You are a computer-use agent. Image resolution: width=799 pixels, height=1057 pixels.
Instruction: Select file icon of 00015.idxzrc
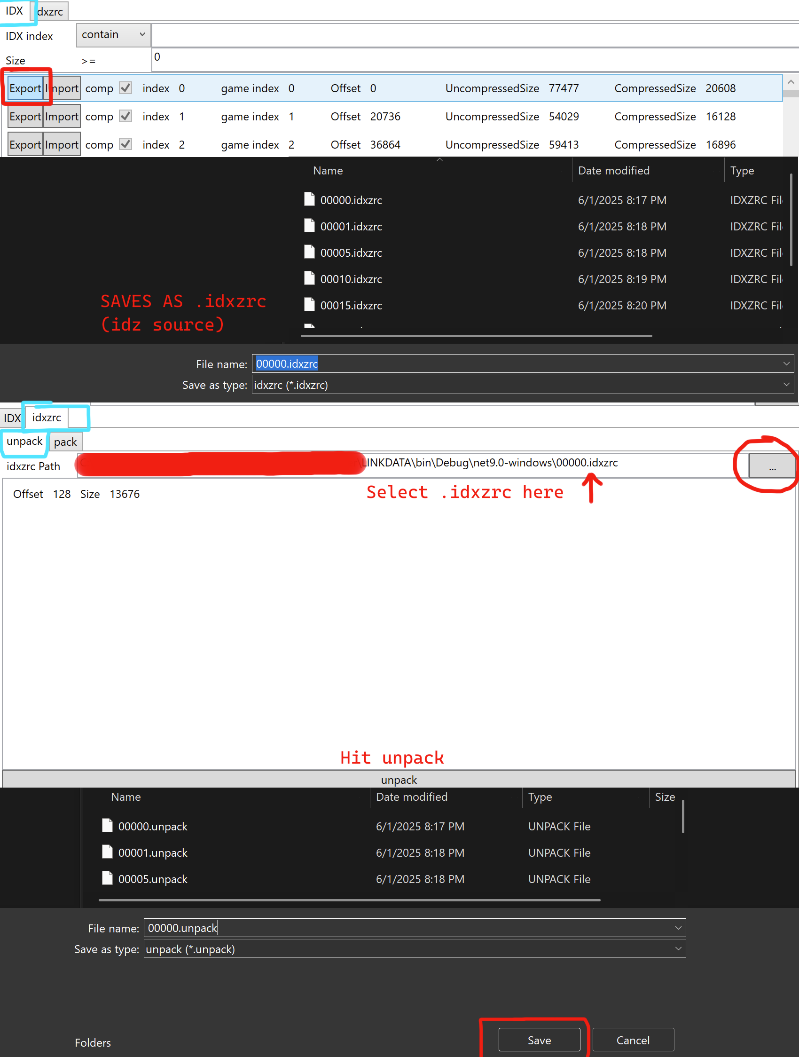click(309, 304)
